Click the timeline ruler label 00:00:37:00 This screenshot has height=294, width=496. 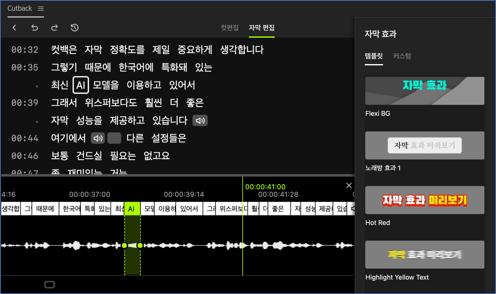click(x=90, y=194)
